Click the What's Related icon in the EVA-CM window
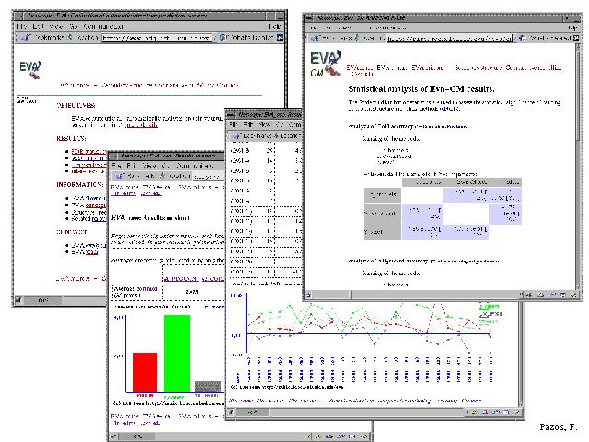589x442 pixels. 522,38
